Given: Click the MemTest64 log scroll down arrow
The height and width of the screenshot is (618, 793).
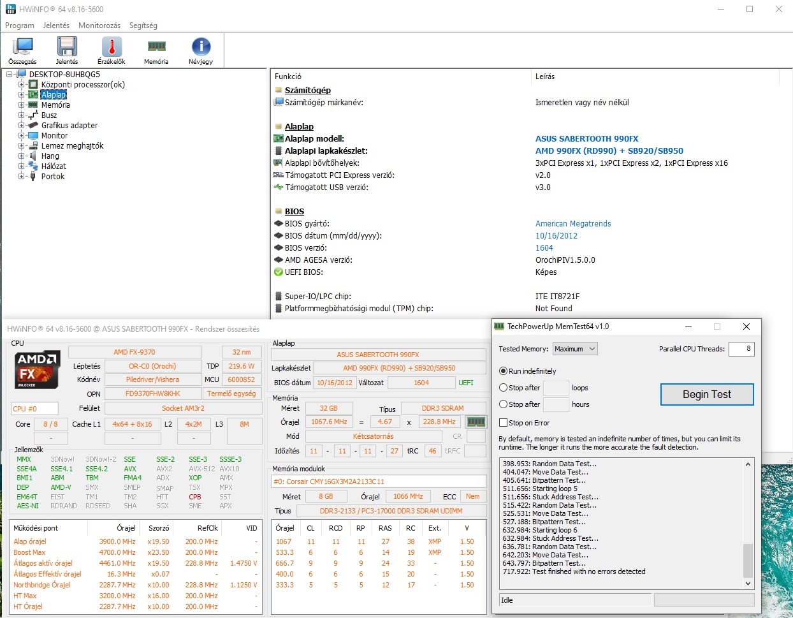Looking at the screenshot, I should (x=748, y=584).
